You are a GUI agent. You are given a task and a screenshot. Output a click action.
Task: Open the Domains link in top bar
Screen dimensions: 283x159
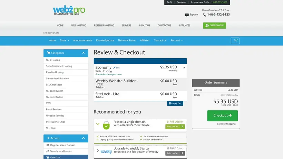pyautogui.click(x=181, y=2)
